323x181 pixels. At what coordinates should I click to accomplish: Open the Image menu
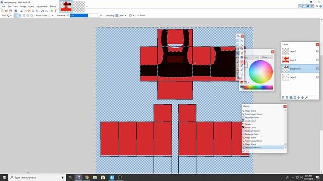(23, 7)
